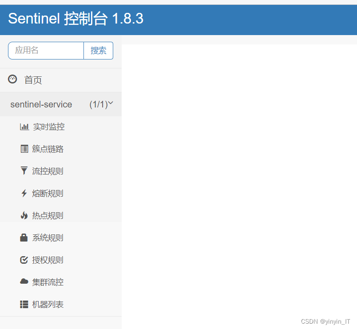Viewport: 357px width, 329px height.
Task: Click the bar chart icon for 实时监控
Action: 24,127
